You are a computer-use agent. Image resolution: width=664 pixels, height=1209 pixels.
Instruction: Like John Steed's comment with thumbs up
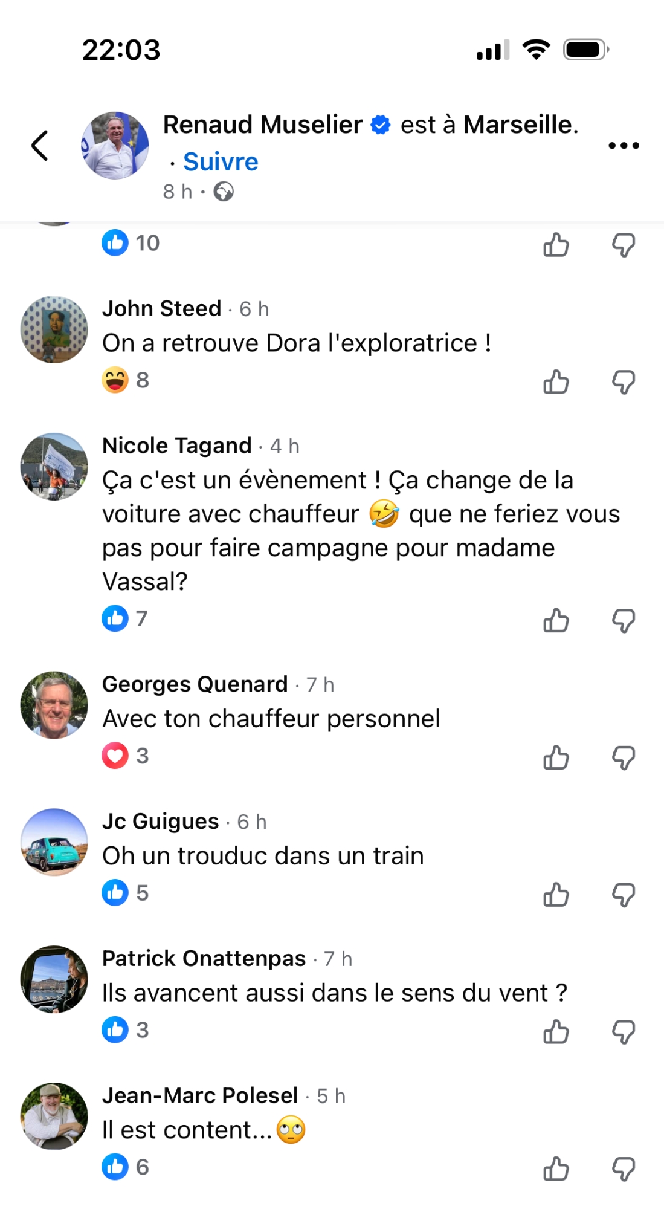556,382
